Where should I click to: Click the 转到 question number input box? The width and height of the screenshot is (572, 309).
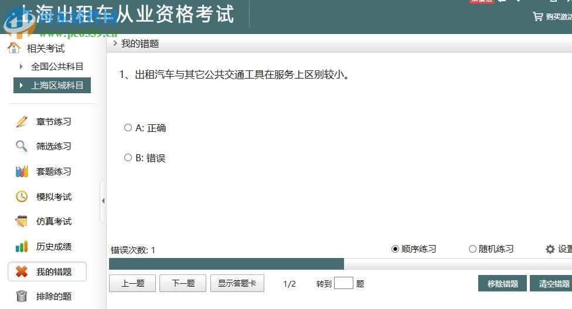click(343, 283)
